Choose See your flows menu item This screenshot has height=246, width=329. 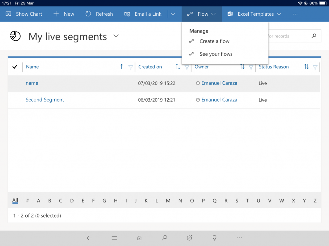point(216,54)
